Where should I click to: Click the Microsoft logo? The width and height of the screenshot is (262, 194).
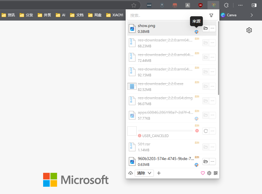click(76, 180)
